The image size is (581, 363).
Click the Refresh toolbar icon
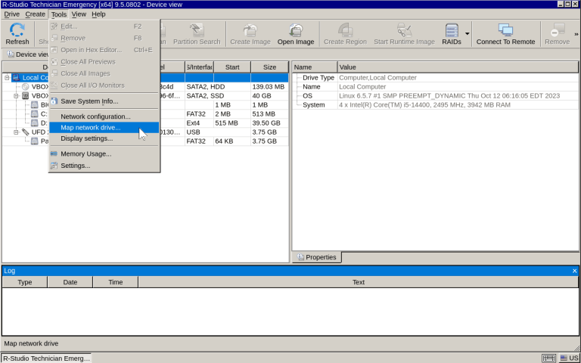click(17, 33)
